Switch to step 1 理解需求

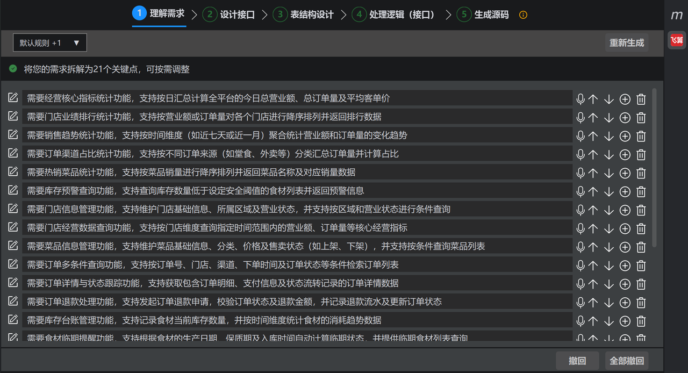[159, 13]
